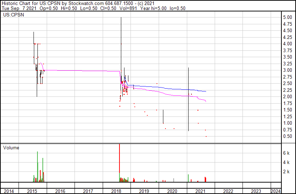Click the 3.25 price axis value
296x194 pixels.
coord(287,64)
